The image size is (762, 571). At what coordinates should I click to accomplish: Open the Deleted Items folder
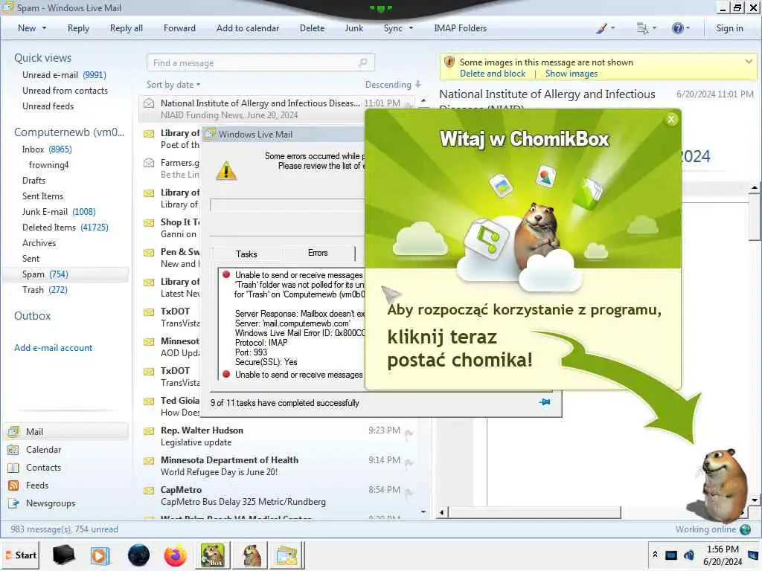pyautogui.click(x=65, y=228)
